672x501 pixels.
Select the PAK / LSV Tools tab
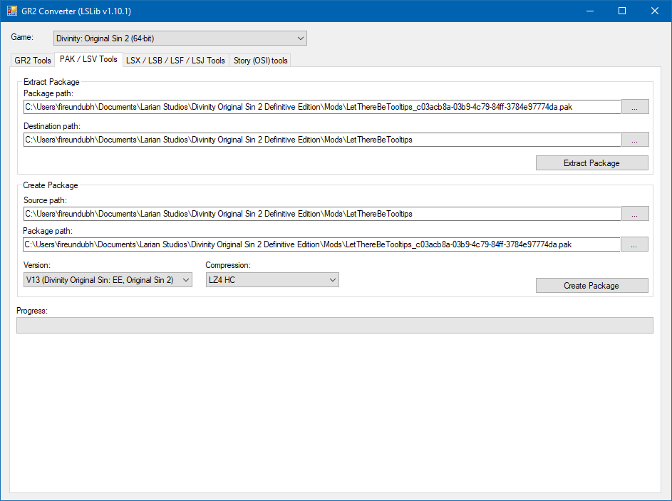(x=88, y=60)
